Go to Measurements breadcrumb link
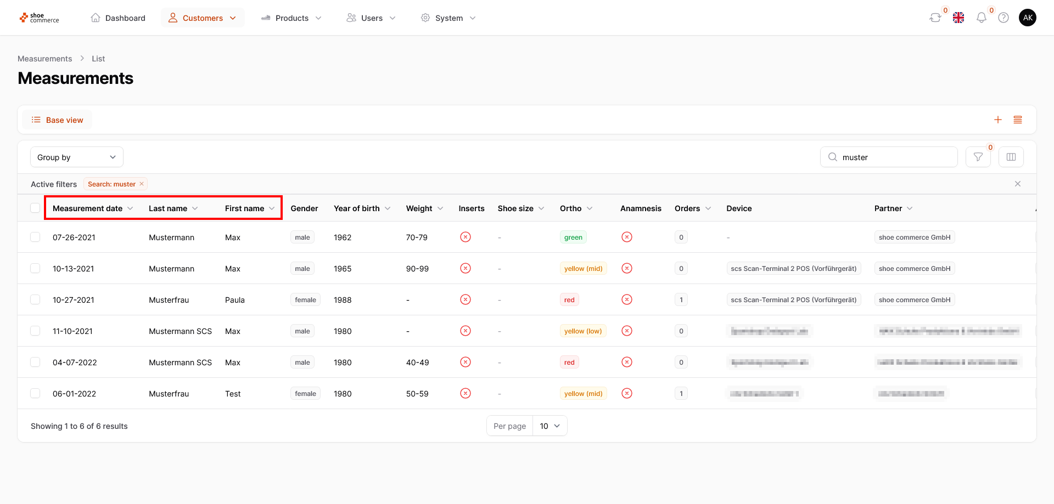This screenshot has height=504, width=1054. 44,59
